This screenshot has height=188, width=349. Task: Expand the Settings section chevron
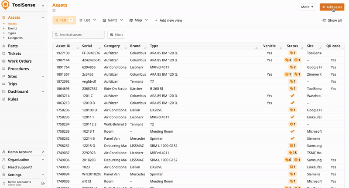click(x=43, y=175)
